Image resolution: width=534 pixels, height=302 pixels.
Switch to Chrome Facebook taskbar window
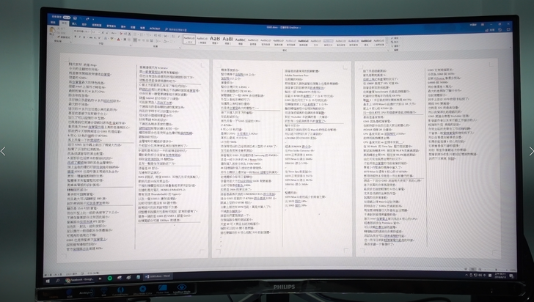tap(79, 280)
